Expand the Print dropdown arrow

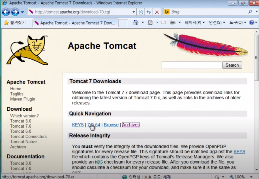point(179,22)
